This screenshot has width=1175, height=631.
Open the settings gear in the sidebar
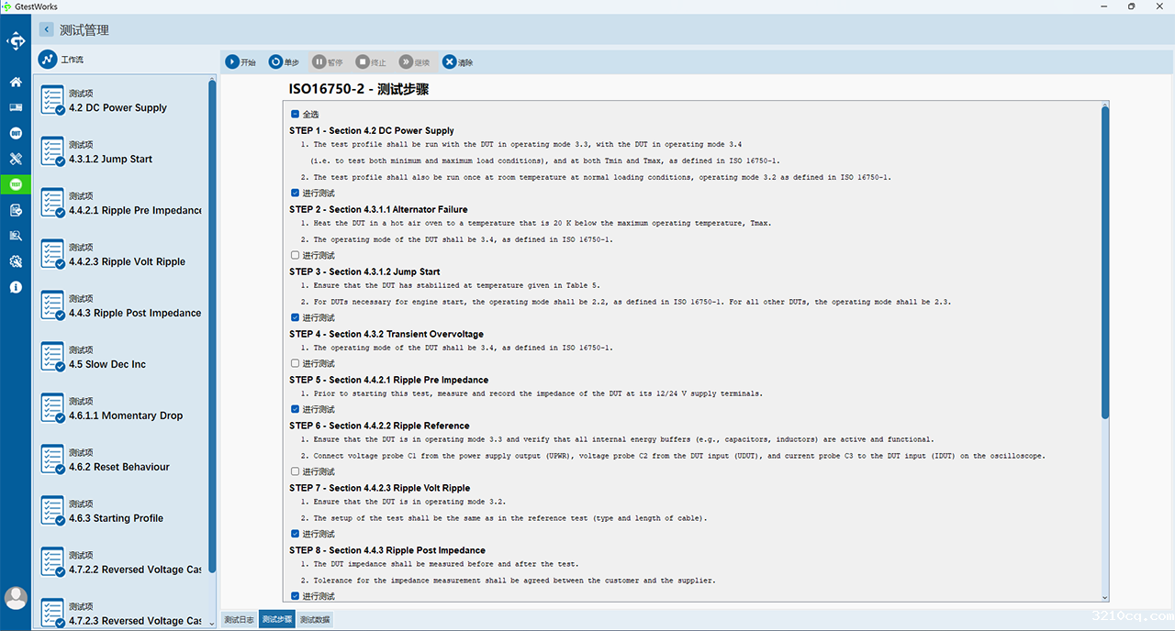[16, 261]
